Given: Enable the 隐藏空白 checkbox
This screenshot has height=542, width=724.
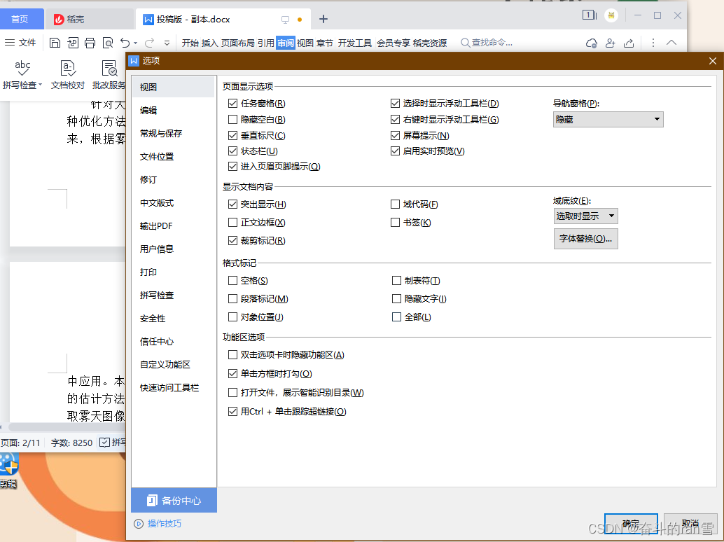Looking at the screenshot, I should pyautogui.click(x=232, y=120).
